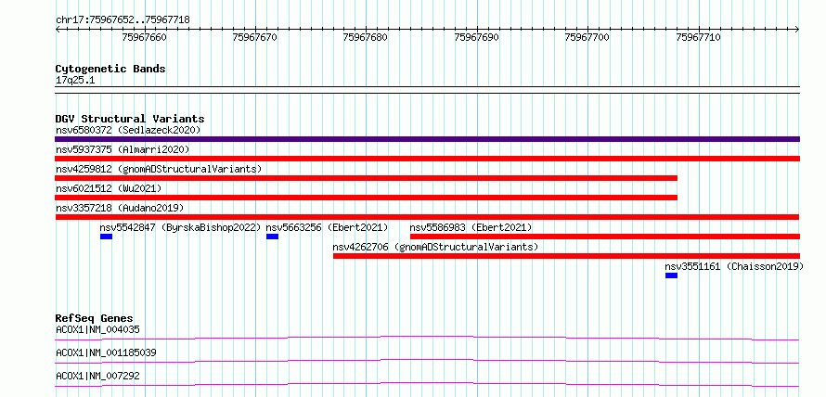The height and width of the screenshot is (397, 826).
Task: Click the nsv5586983 (Ebert2021) label
Action: [471, 227]
